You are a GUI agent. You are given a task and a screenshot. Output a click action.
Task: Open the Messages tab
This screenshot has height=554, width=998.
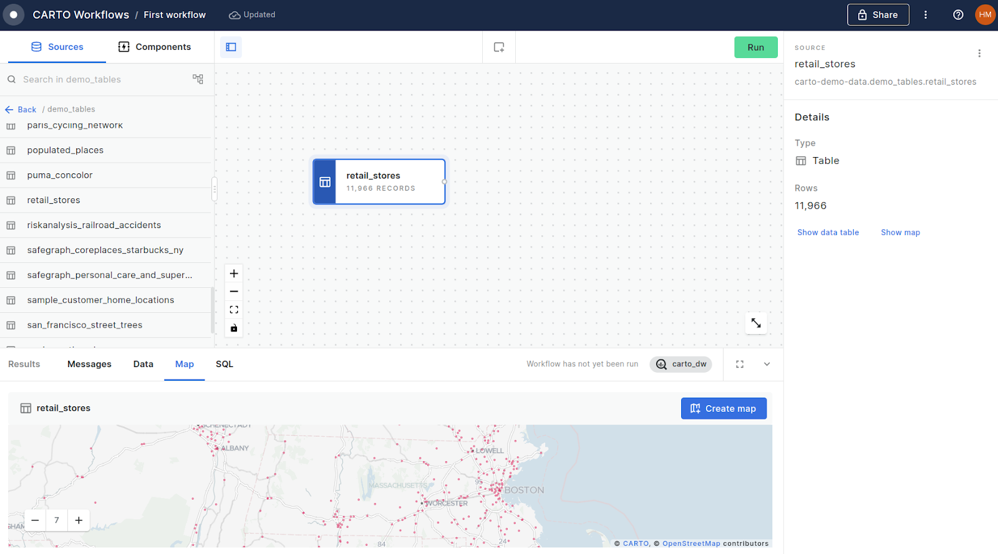(x=89, y=365)
